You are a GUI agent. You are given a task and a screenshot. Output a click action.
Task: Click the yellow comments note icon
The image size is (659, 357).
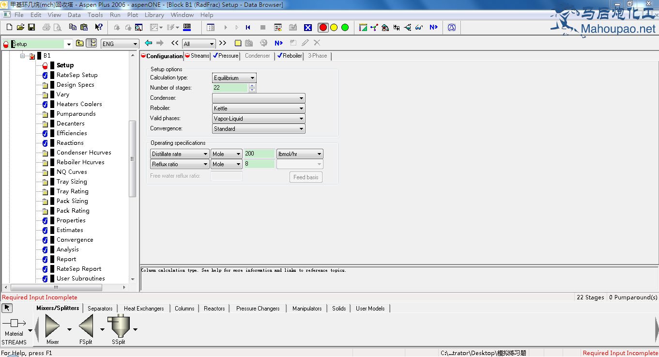pyautogui.click(x=238, y=43)
